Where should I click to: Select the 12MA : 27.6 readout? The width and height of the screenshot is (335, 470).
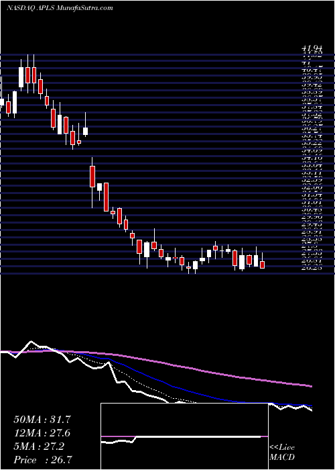(x=42, y=433)
